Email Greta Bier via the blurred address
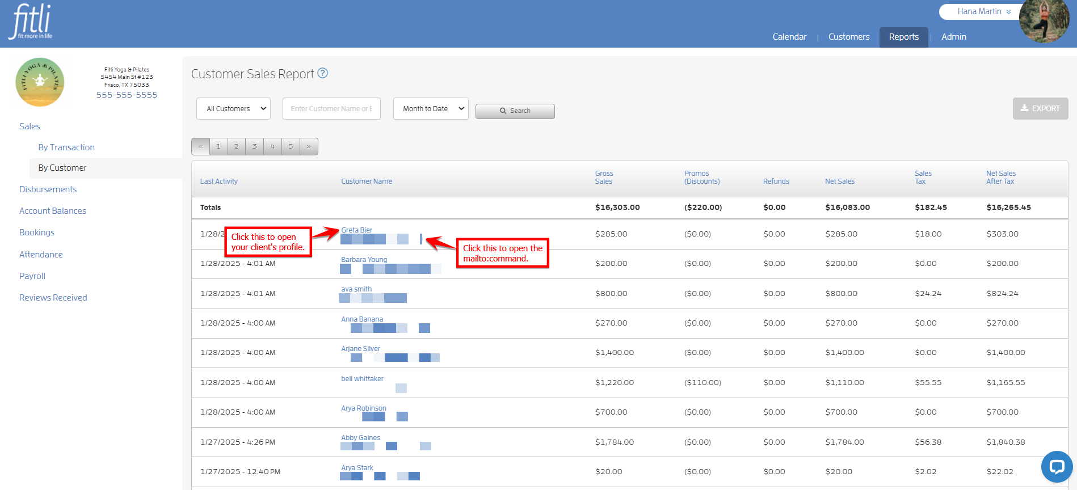The width and height of the screenshot is (1077, 490). 381,239
